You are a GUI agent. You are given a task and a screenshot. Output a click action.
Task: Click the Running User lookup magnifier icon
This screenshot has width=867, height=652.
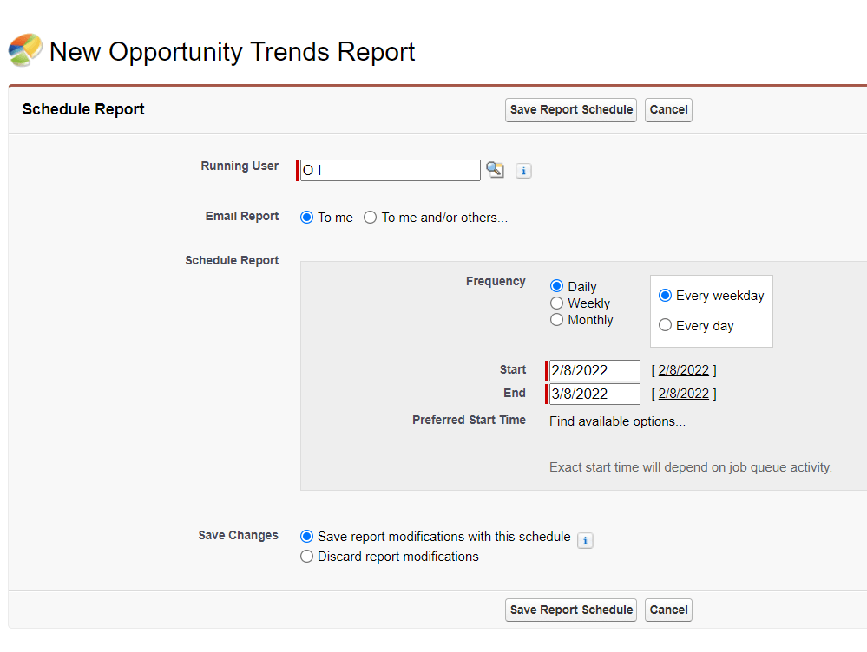pos(495,170)
